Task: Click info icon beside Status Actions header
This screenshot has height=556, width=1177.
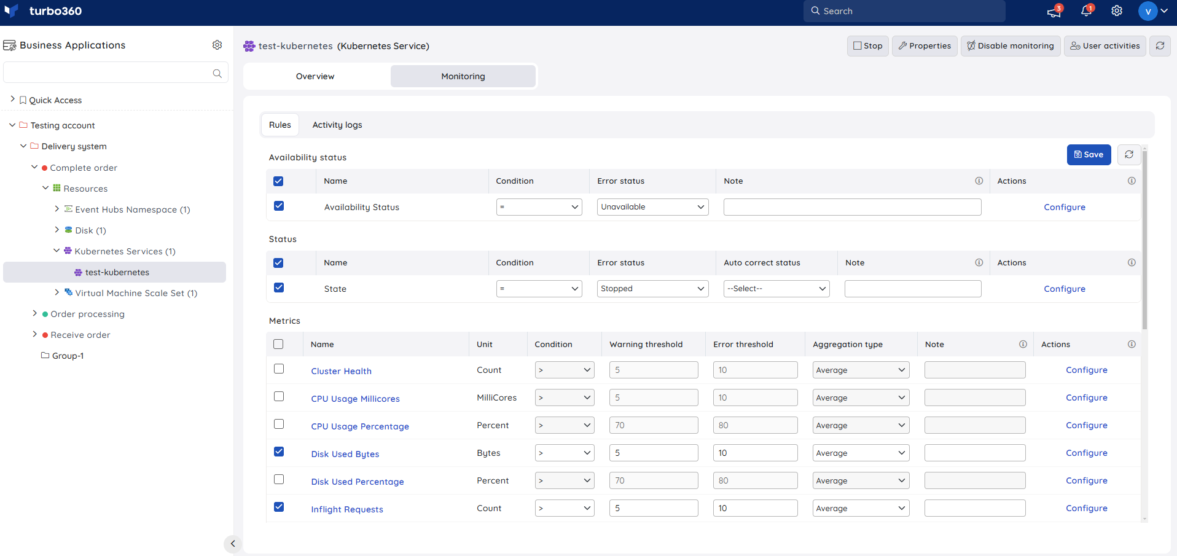Action: pyautogui.click(x=1132, y=262)
